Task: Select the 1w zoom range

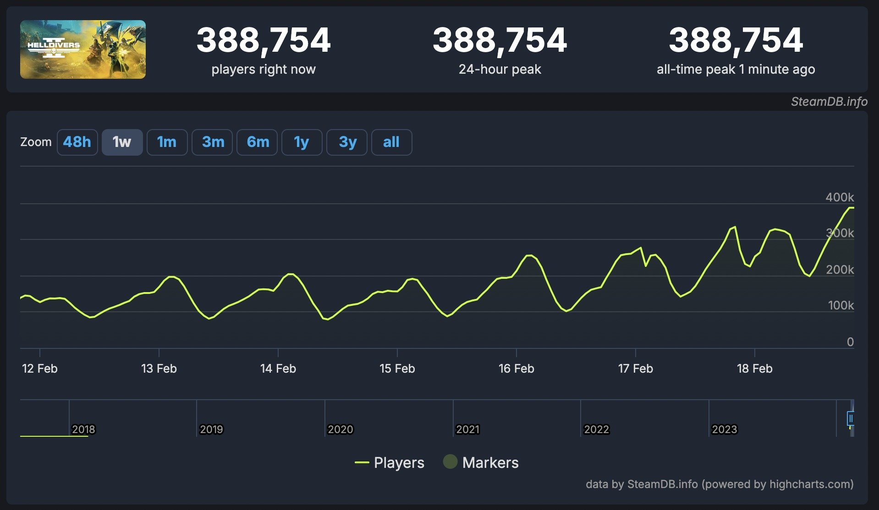Action: tap(122, 142)
